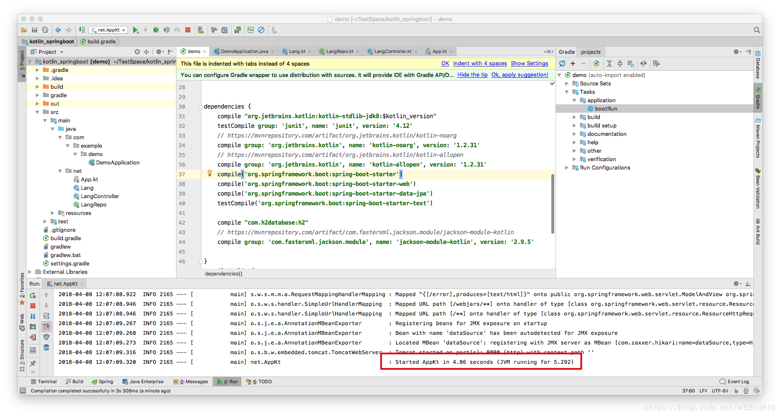
Task: Expand the verification tasks group
Action: click(574, 159)
